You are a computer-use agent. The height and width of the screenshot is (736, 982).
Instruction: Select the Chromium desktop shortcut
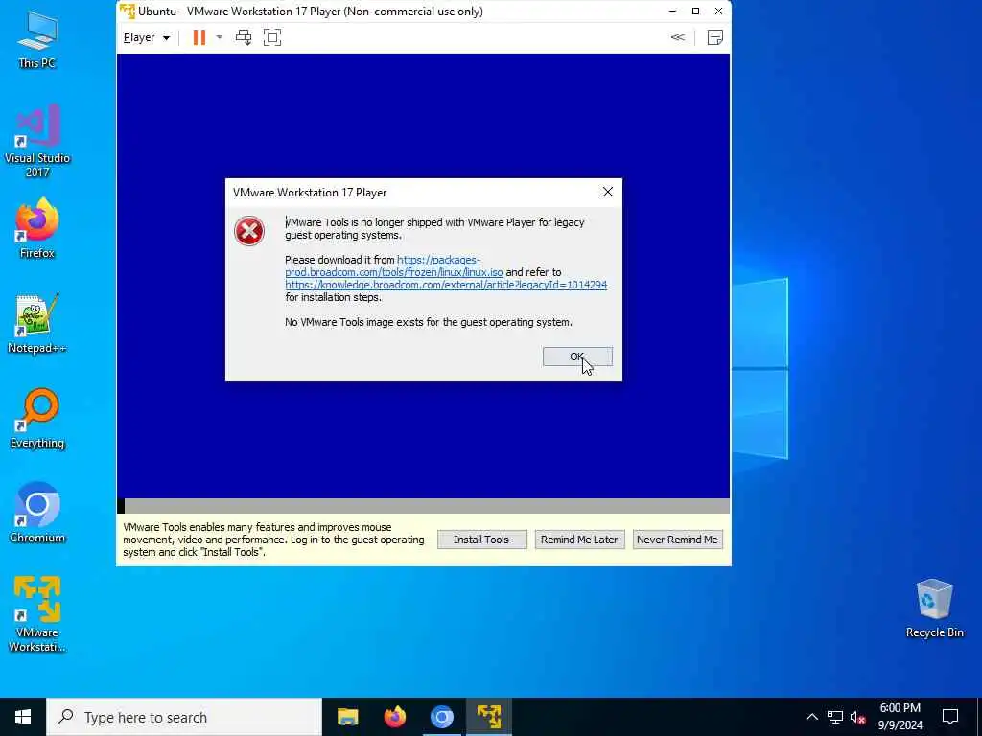[x=37, y=514]
